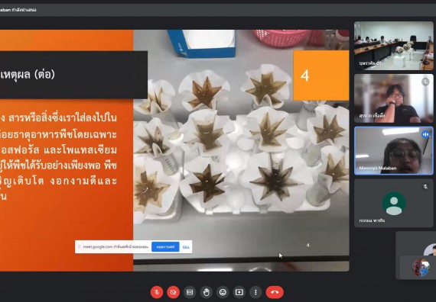
Task: Click the Present now screen-share icon
Action: [x=239, y=292]
